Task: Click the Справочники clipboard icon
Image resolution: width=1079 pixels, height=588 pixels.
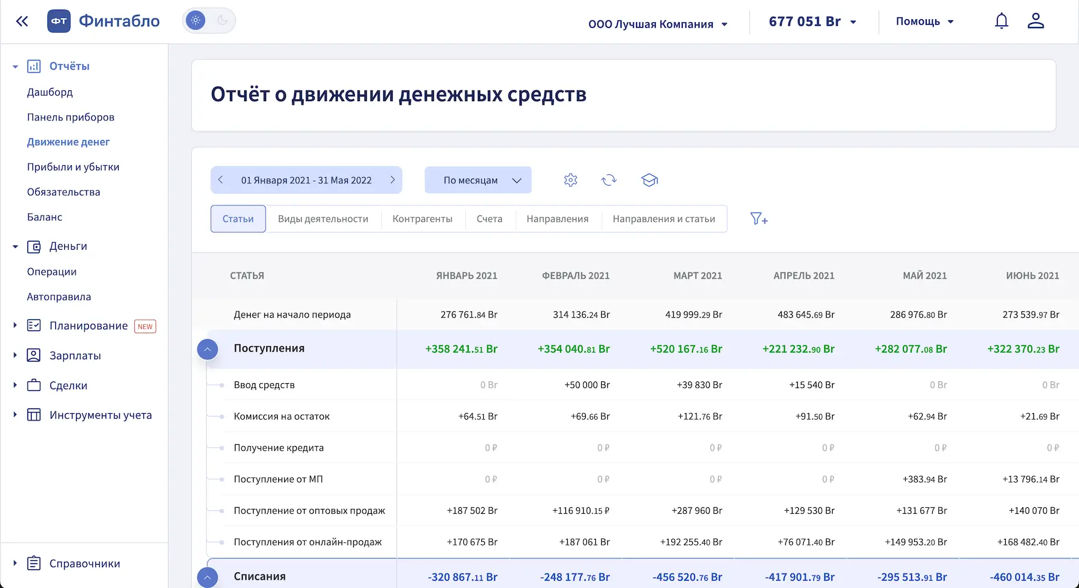Action: point(34,563)
